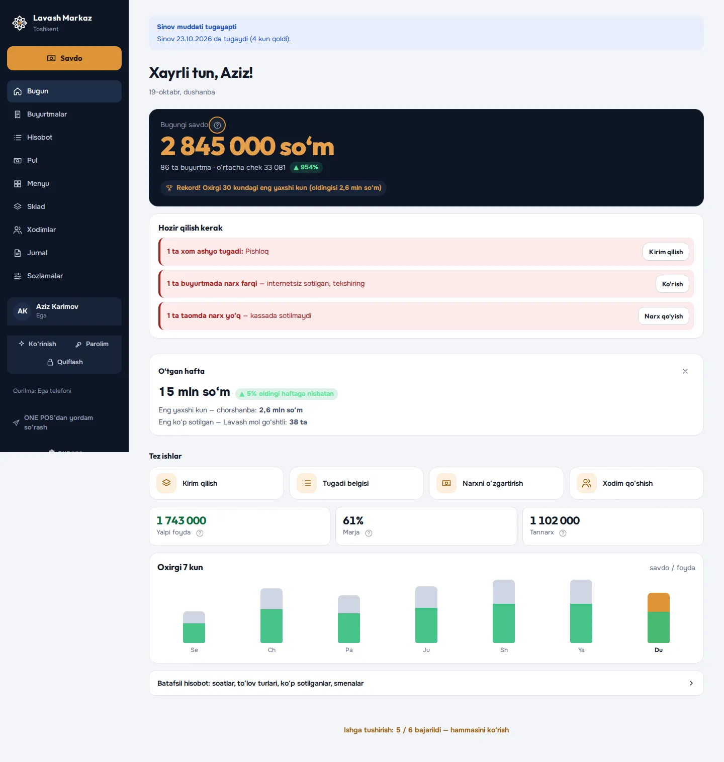Click the Menyu grid icon
Image resolution: width=724 pixels, height=762 pixels.
coord(18,183)
